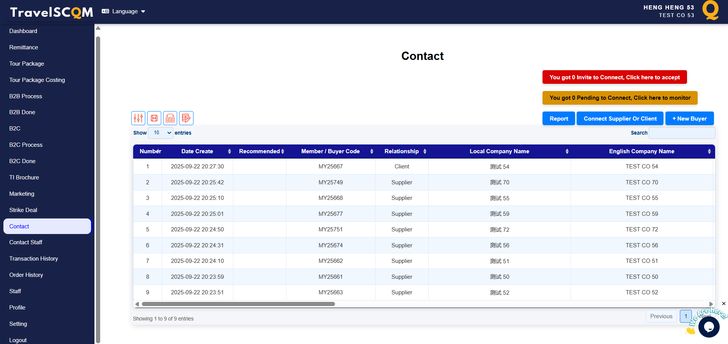Viewport: 728px width, 344px height.
Task: Click the + New Buyer button
Action: point(689,119)
